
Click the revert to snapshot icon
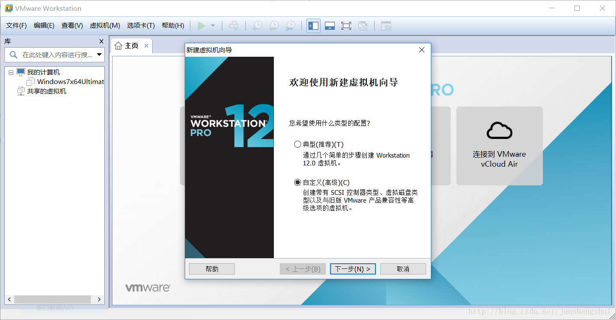click(274, 26)
